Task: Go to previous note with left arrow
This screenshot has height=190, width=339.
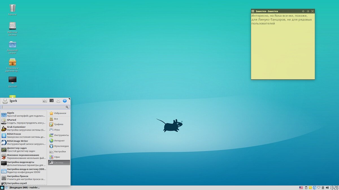Action: [x=303, y=11]
